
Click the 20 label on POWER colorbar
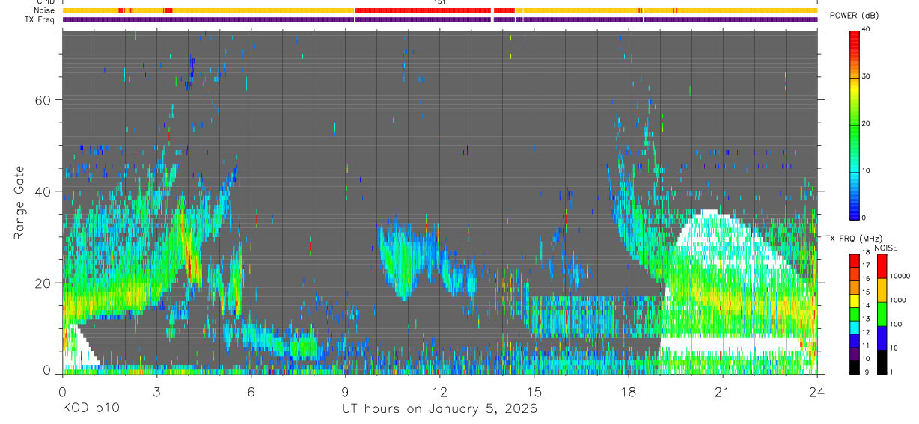coord(866,124)
